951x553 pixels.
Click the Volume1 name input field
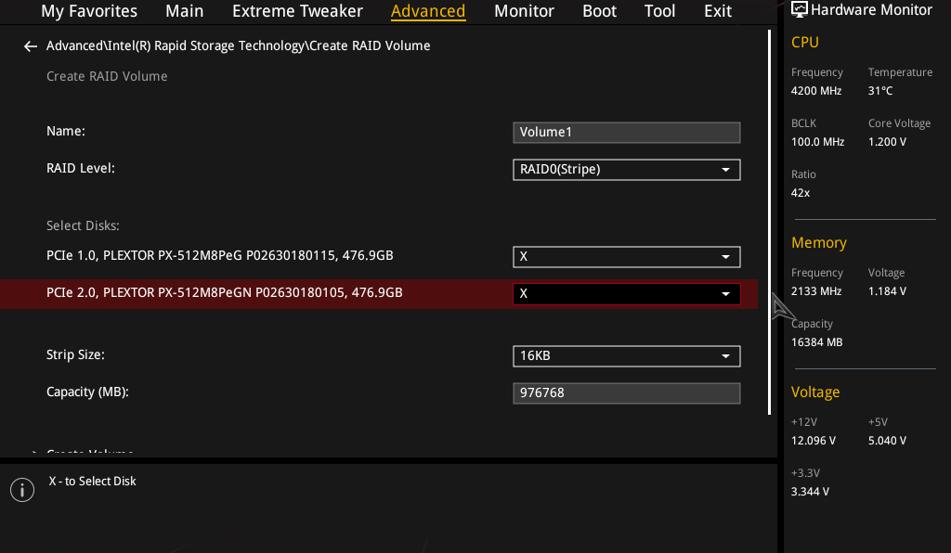coord(626,132)
